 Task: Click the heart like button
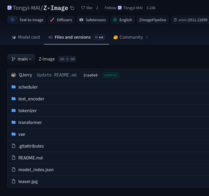pyautogui.click(x=87, y=8)
